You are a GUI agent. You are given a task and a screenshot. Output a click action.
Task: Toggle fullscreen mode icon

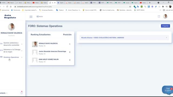click(159, 16)
